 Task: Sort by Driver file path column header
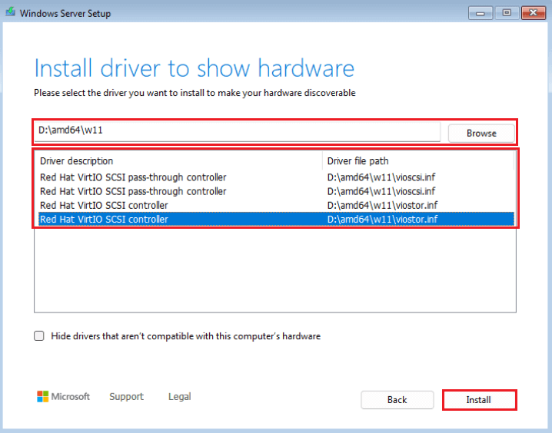(x=415, y=160)
